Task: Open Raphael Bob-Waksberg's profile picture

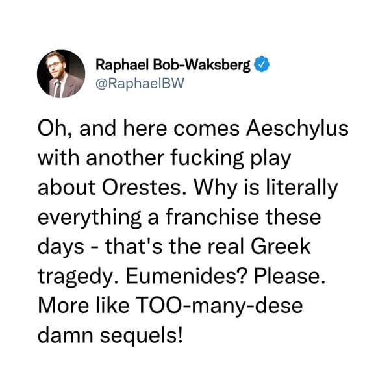Action: (61, 74)
